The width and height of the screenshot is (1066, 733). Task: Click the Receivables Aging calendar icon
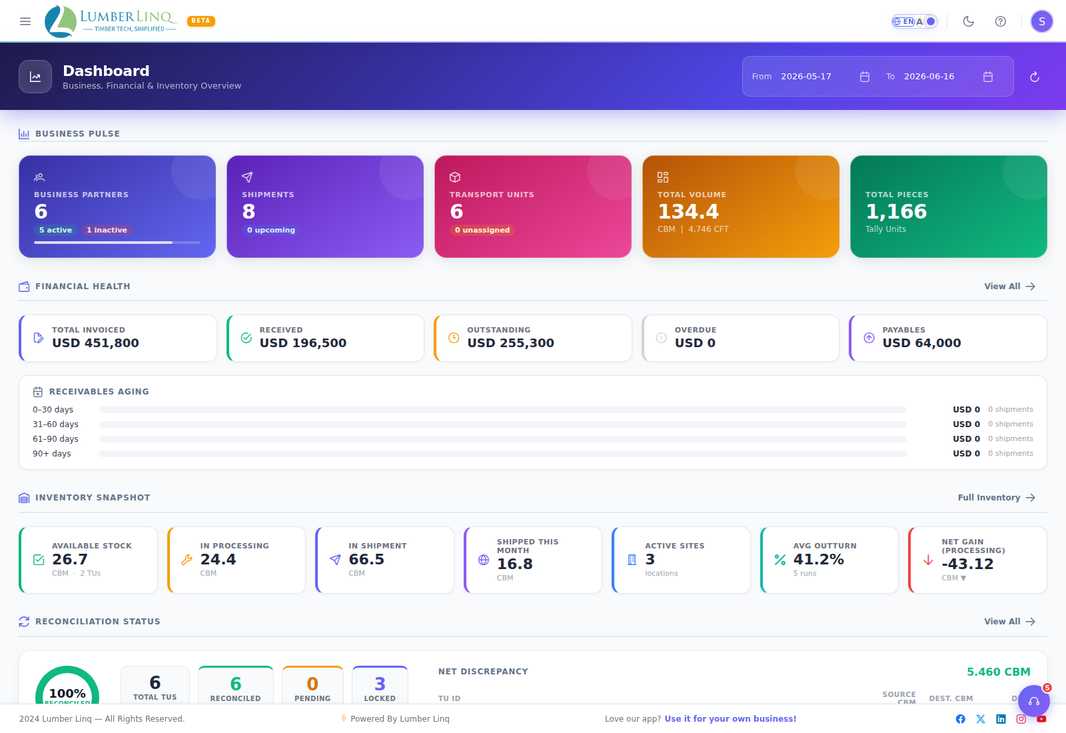tap(38, 392)
